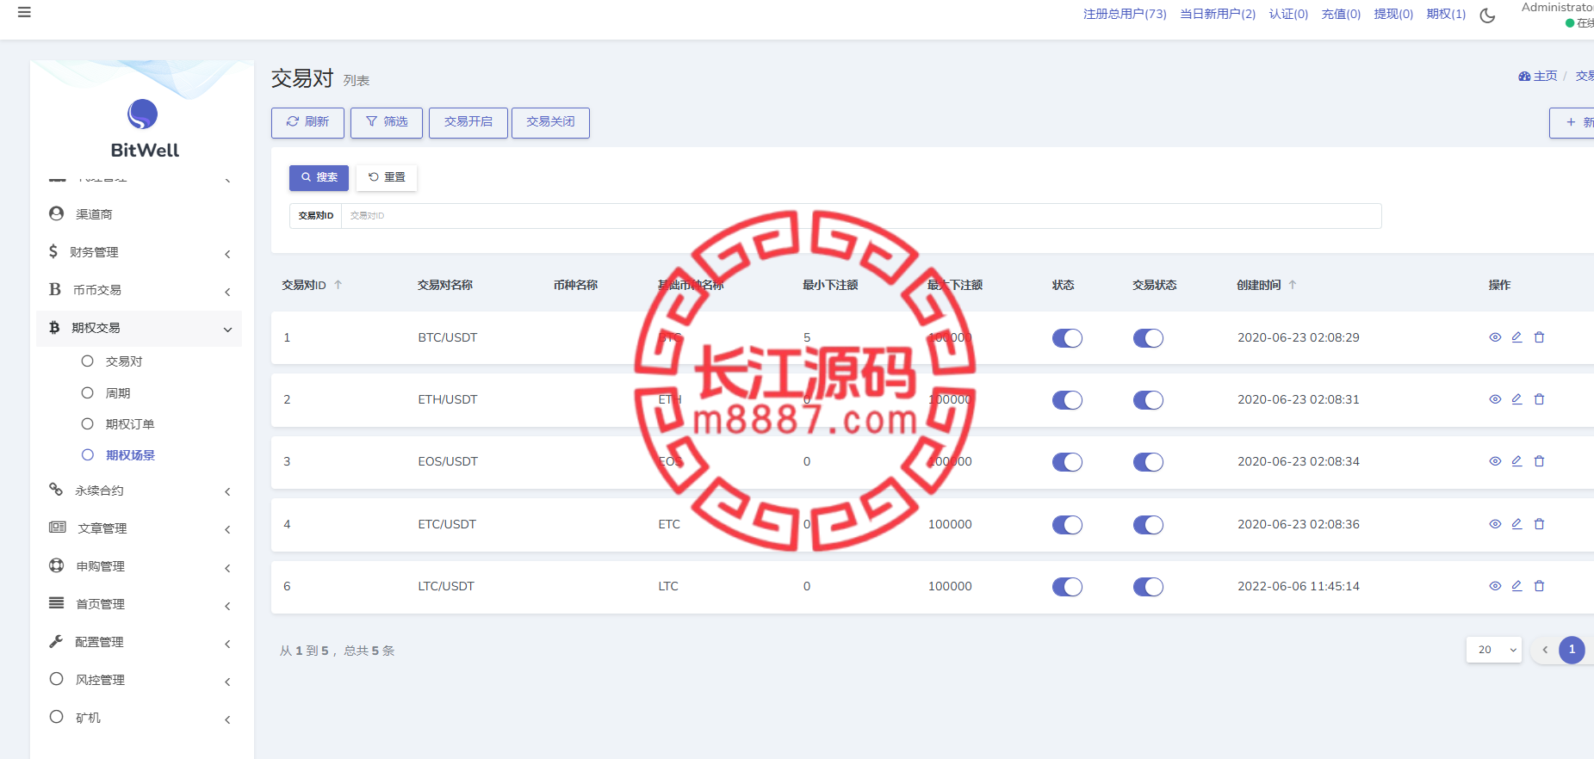Toggle 状态 switch for ETC/USDT

tap(1067, 525)
